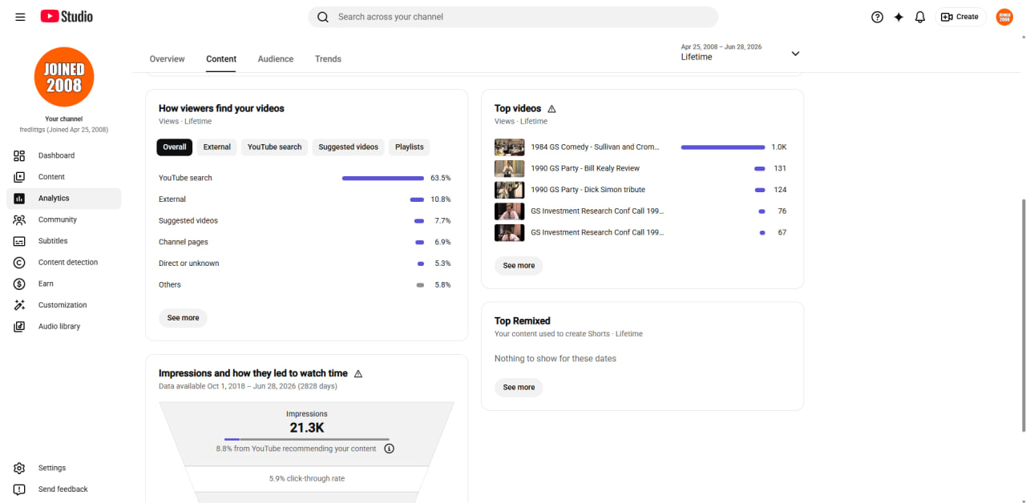Click thumbnail of Bill Kealy Review video
The height and width of the screenshot is (503, 1026).
510,168
